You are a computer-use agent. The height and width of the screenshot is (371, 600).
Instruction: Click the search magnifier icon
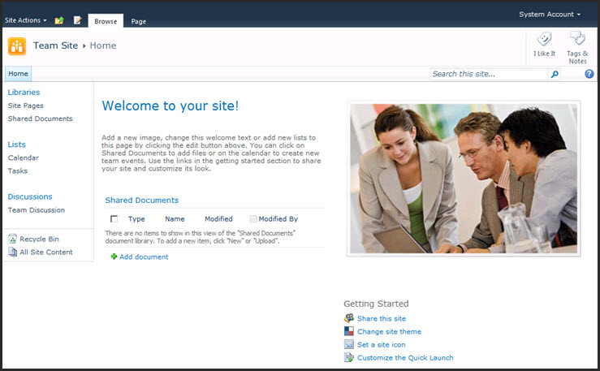click(x=555, y=74)
